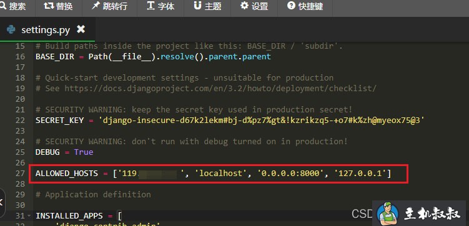Viewport: 469px width, 226px height.
Task: Click the '127.0.0.1' string
Action: pyautogui.click(x=360, y=174)
